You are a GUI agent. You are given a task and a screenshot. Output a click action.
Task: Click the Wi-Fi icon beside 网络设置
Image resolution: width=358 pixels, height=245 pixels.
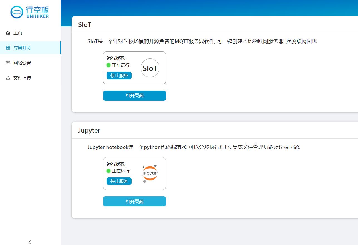[x=8, y=63]
